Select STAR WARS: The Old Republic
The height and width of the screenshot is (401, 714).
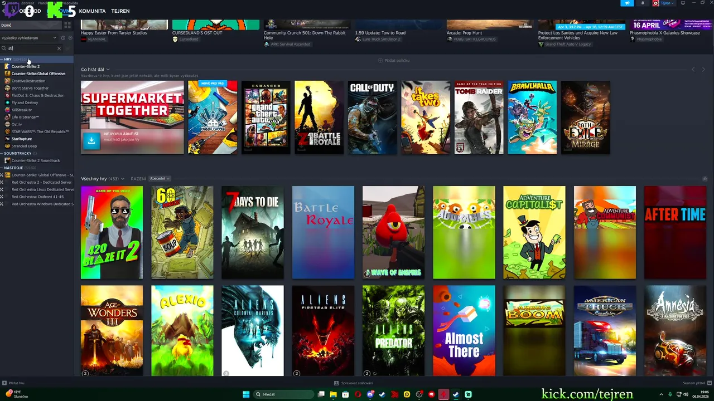pyautogui.click(x=37, y=131)
